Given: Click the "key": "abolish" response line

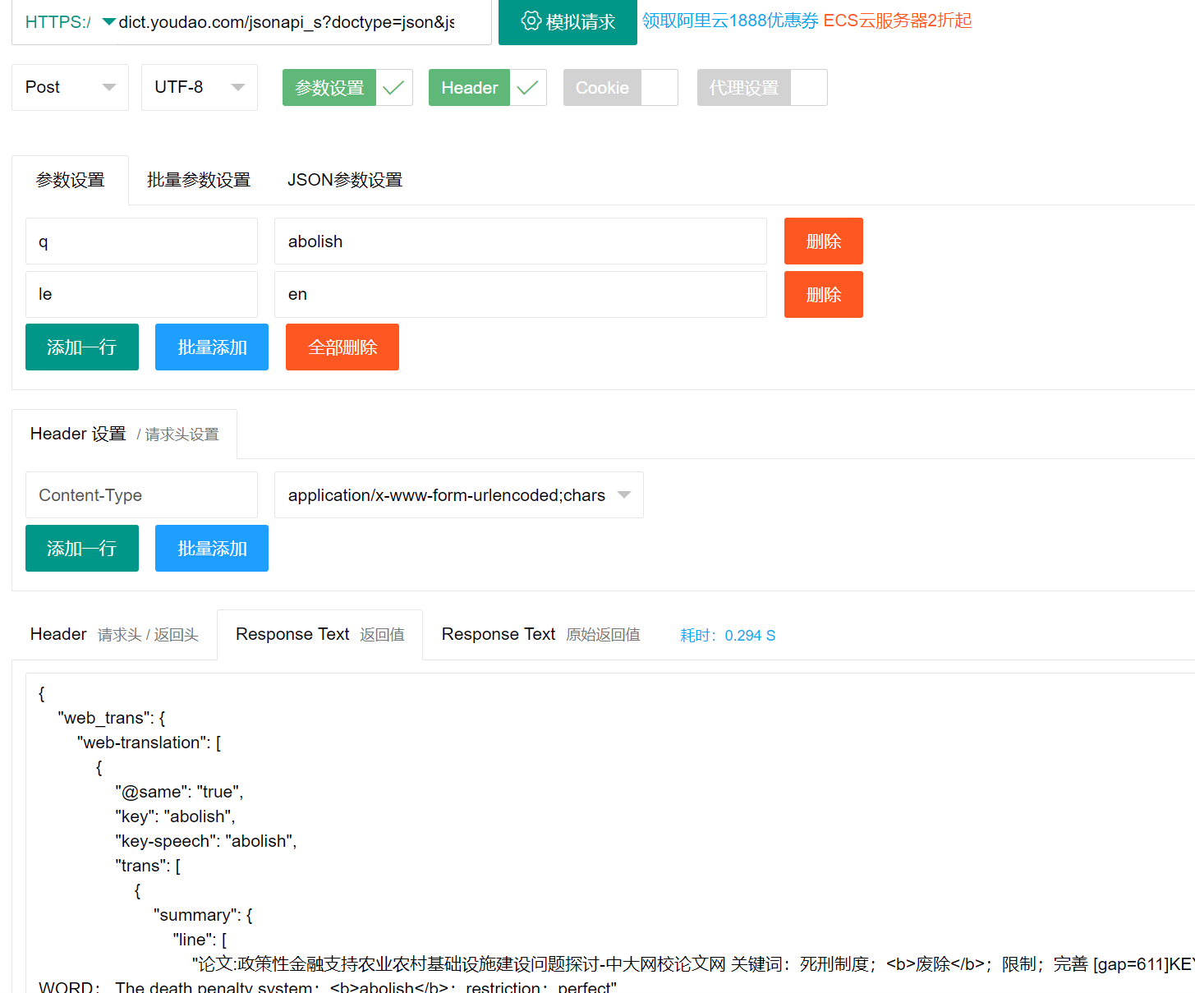Looking at the screenshot, I should tap(175, 816).
